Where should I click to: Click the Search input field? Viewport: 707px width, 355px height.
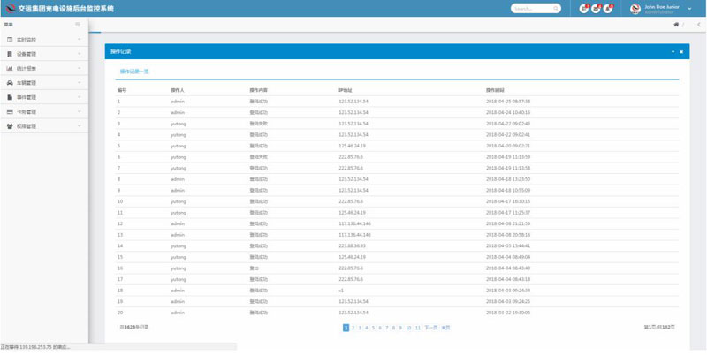pos(532,9)
